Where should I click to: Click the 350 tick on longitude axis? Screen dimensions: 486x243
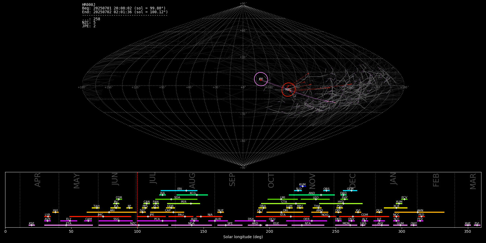tap(468, 231)
